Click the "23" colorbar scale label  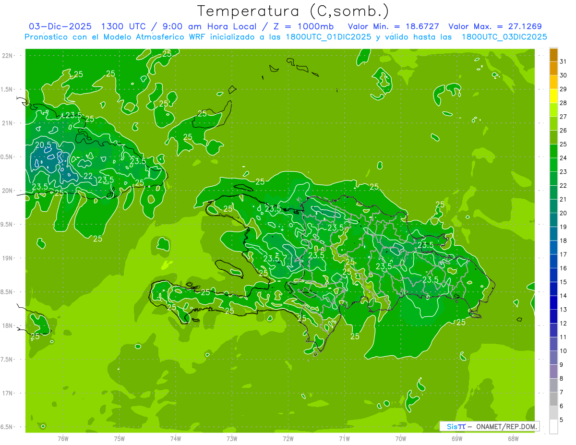tap(564, 172)
